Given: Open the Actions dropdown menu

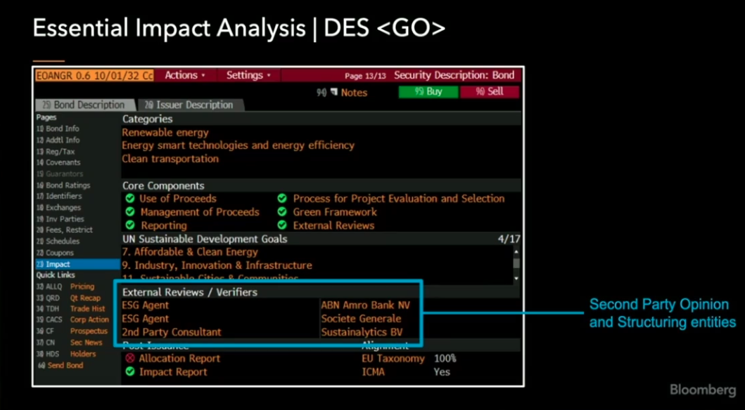Looking at the screenshot, I should pyautogui.click(x=185, y=75).
